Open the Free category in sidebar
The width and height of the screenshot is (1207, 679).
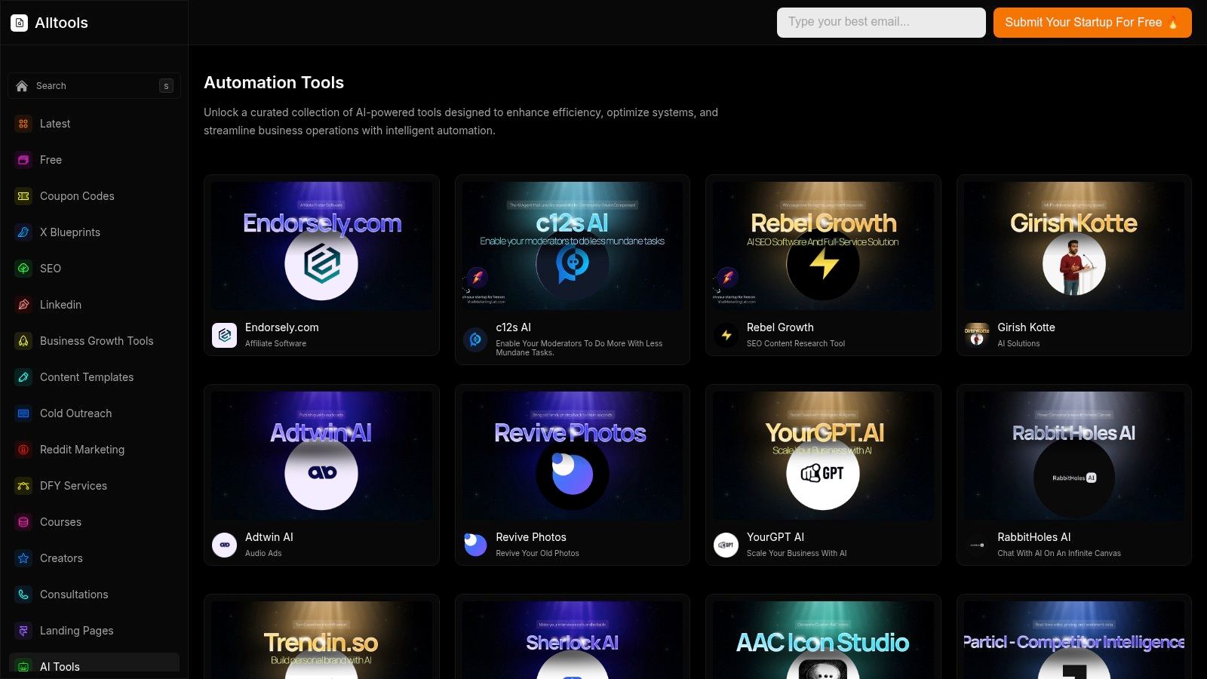[94, 160]
